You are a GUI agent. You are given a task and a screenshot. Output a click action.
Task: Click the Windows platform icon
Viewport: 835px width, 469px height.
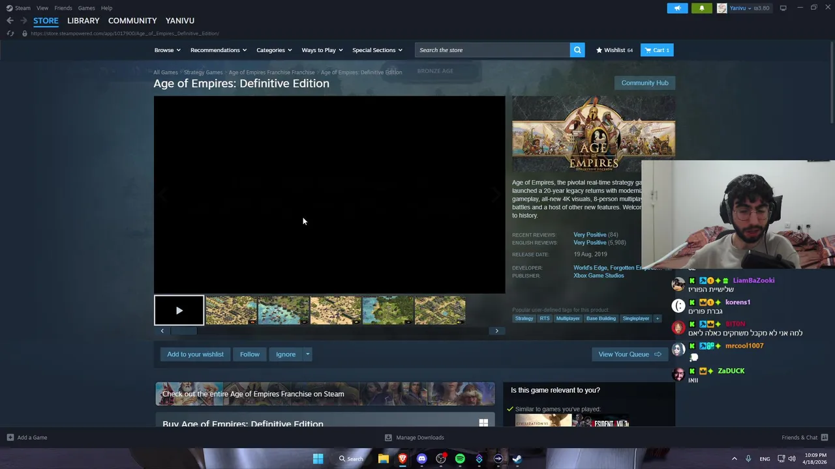[483, 423]
